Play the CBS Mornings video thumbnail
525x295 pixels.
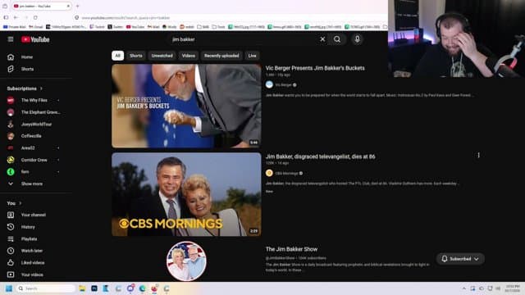tap(186, 194)
